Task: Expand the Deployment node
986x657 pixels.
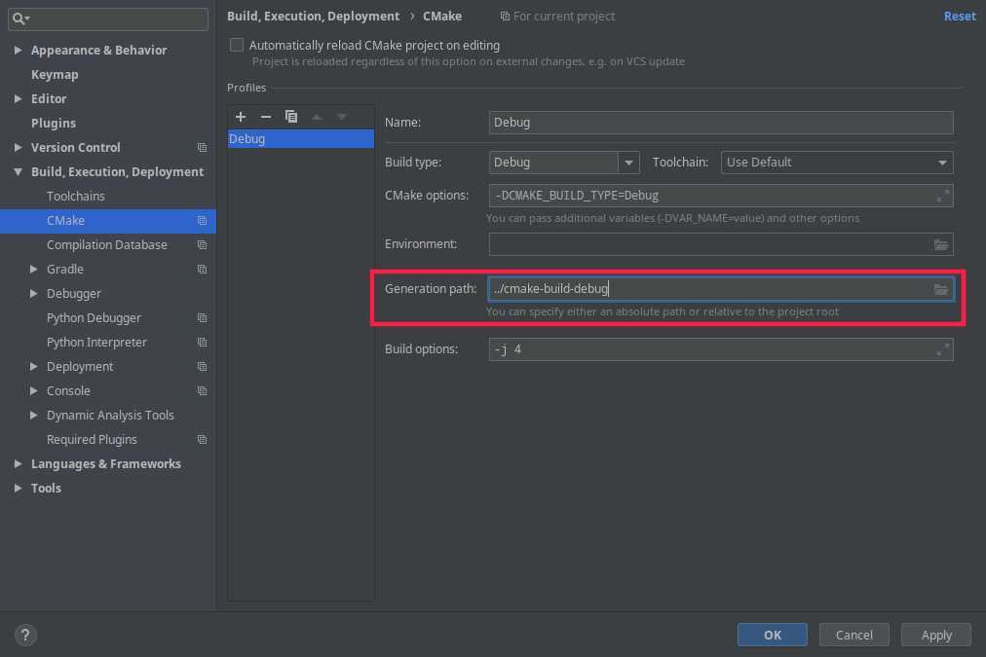Action: click(33, 367)
